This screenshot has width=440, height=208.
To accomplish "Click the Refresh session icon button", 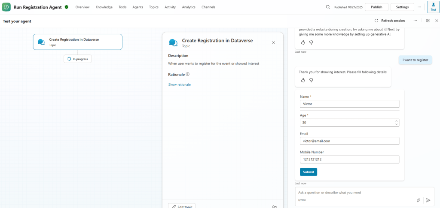I will click(376, 21).
